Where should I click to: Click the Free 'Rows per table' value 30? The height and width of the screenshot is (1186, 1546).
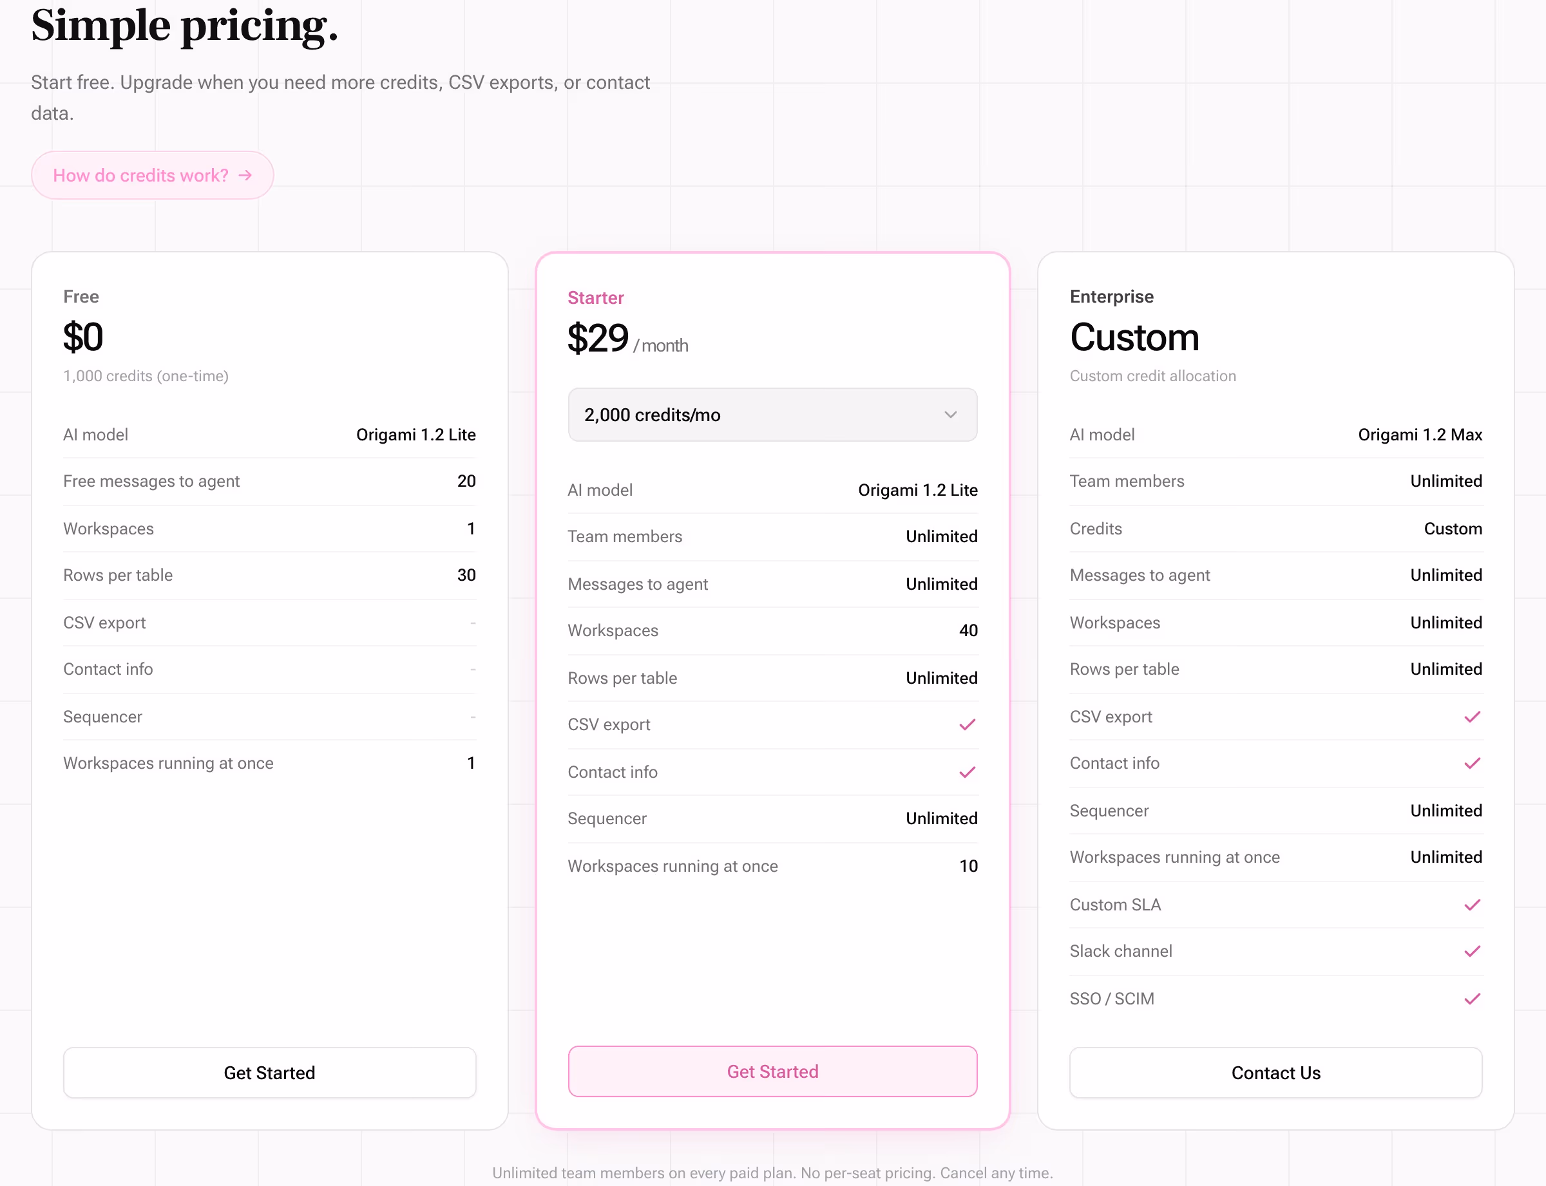tap(466, 574)
